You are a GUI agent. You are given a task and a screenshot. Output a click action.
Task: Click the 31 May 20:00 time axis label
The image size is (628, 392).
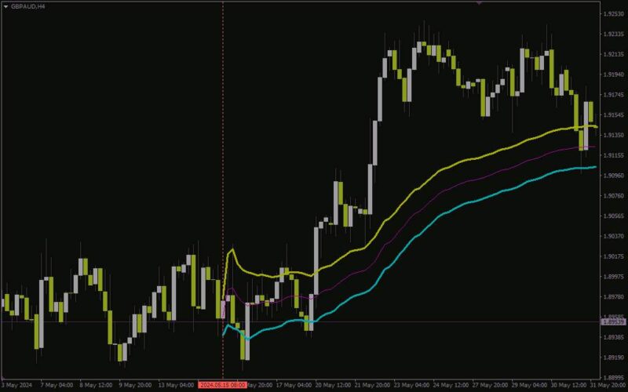pos(608,385)
